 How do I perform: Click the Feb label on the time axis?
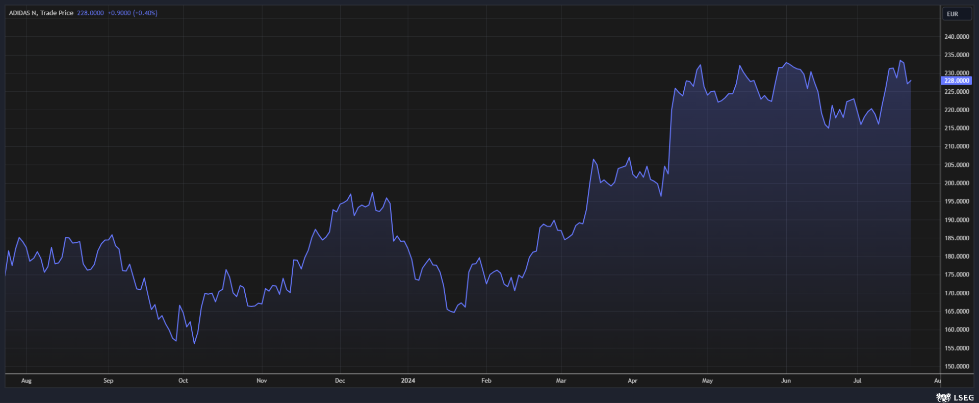point(486,381)
